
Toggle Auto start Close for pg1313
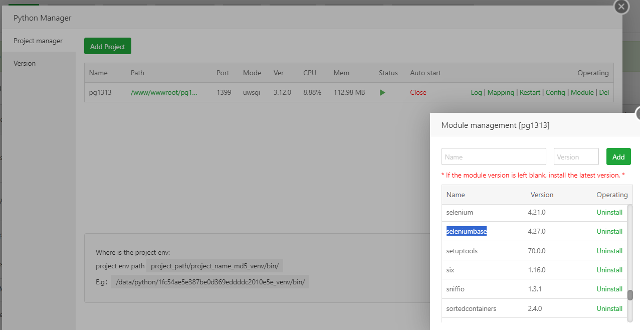[418, 93]
